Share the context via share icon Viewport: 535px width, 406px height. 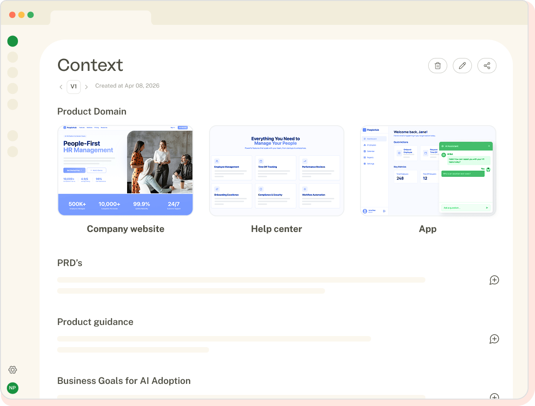(x=487, y=65)
